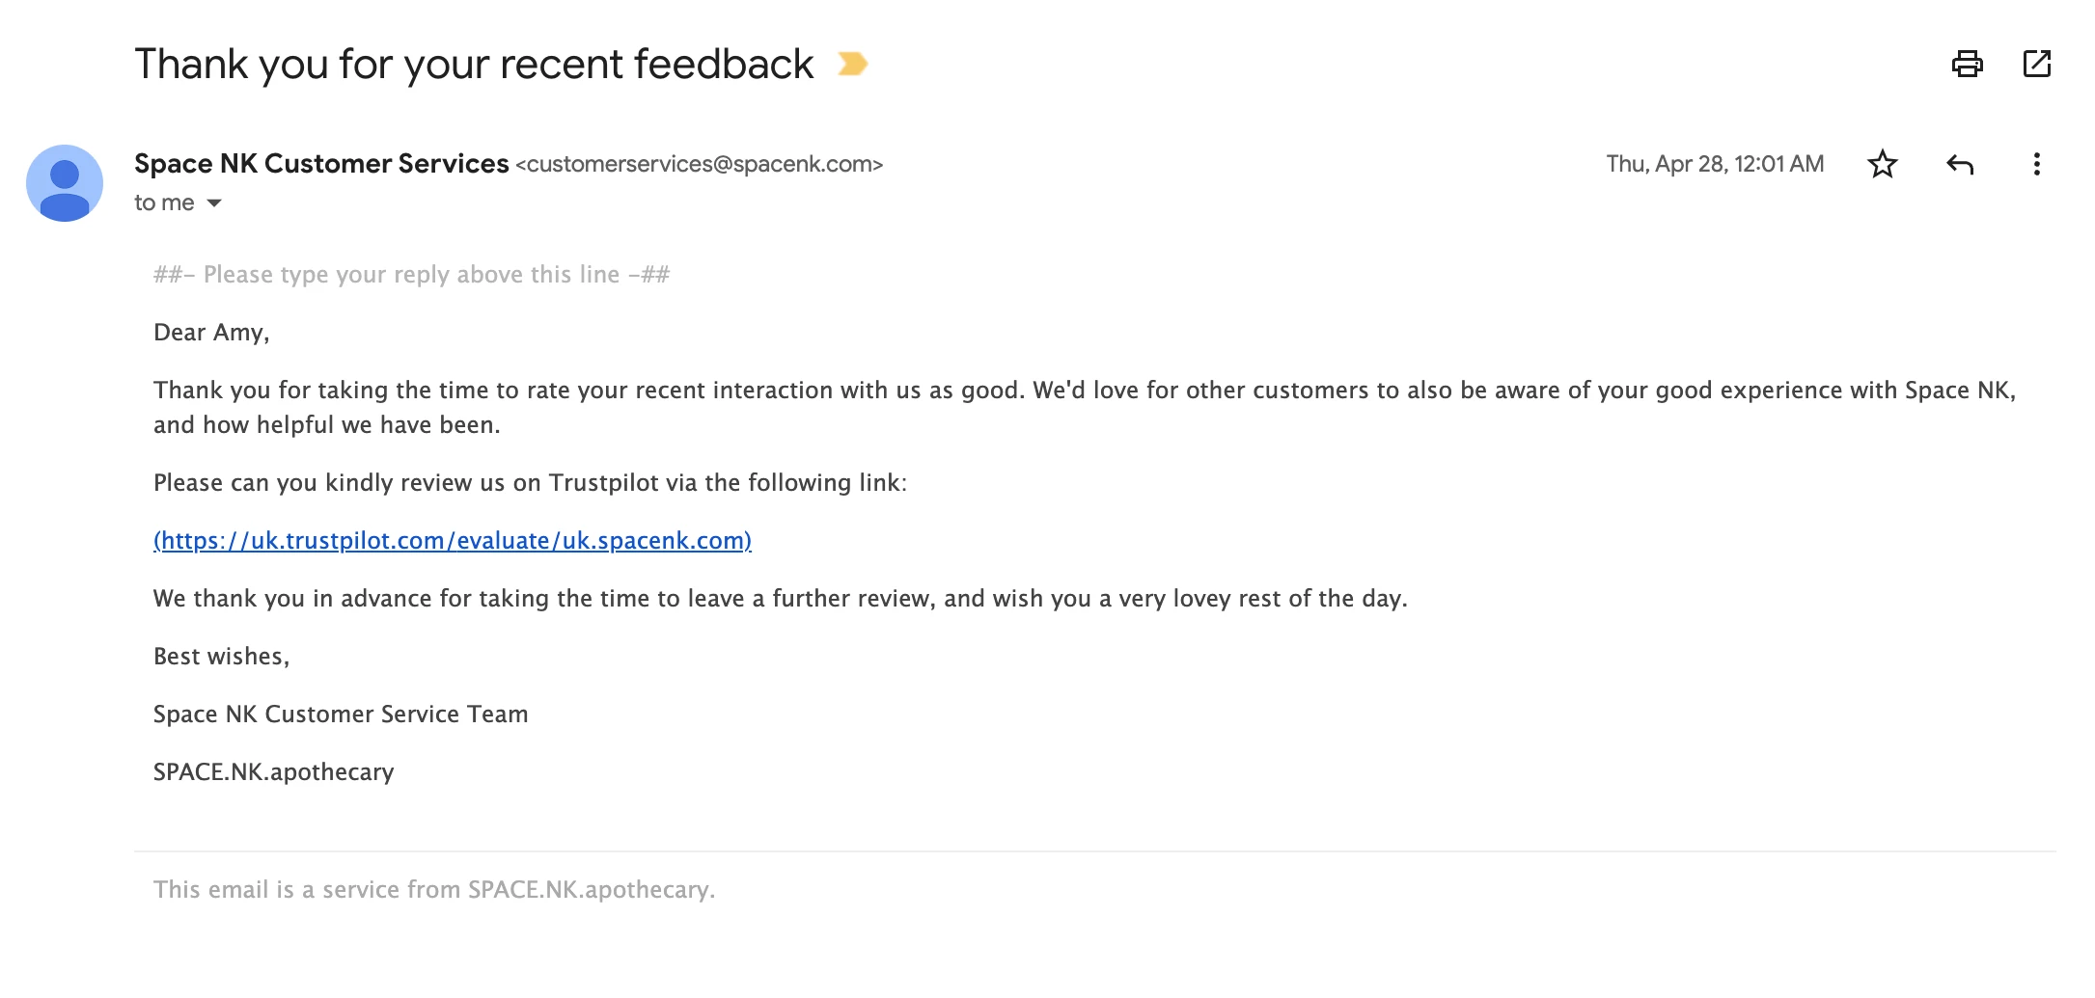Open the Trustpilot review link
Viewport: 2095px width, 998px height.
coord(452,541)
